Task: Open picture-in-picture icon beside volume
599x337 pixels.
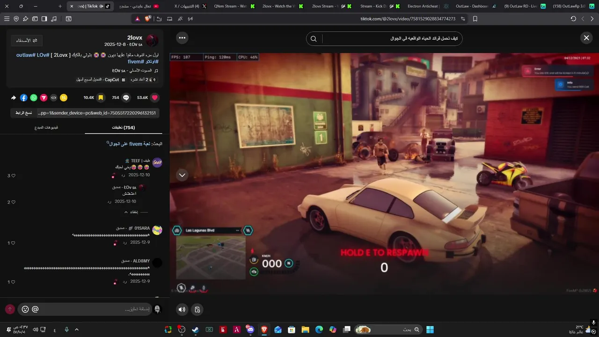Action: (x=197, y=309)
